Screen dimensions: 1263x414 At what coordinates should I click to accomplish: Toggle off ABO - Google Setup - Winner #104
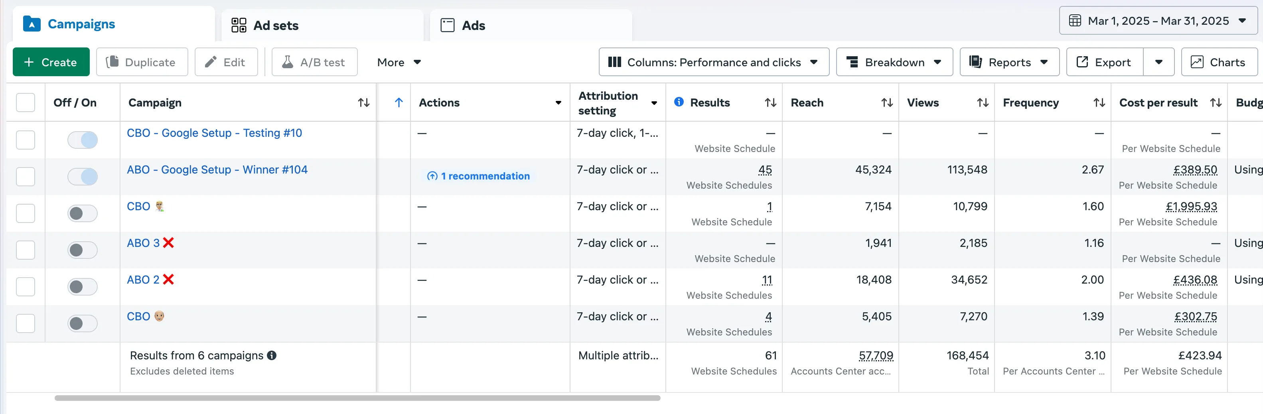(82, 177)
